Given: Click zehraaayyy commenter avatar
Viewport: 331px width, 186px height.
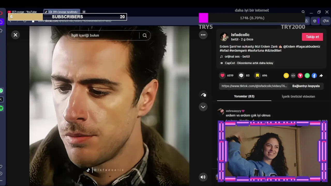Looking at the screenshot, I should coord(221,112).
